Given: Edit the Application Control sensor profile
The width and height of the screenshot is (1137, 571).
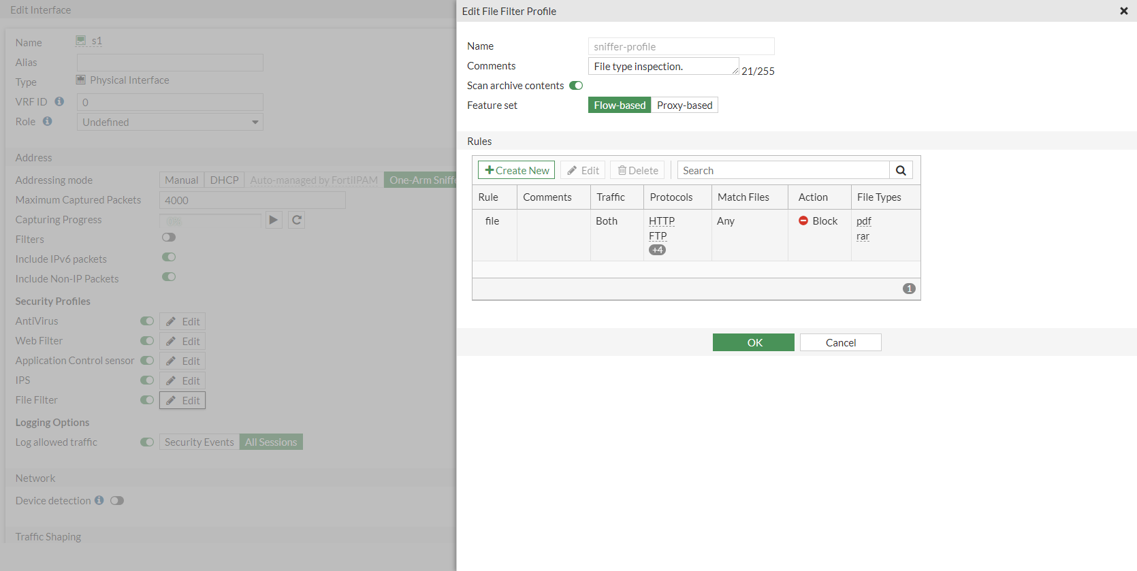Looking at the screenshot, I should [x=182, y=361].
